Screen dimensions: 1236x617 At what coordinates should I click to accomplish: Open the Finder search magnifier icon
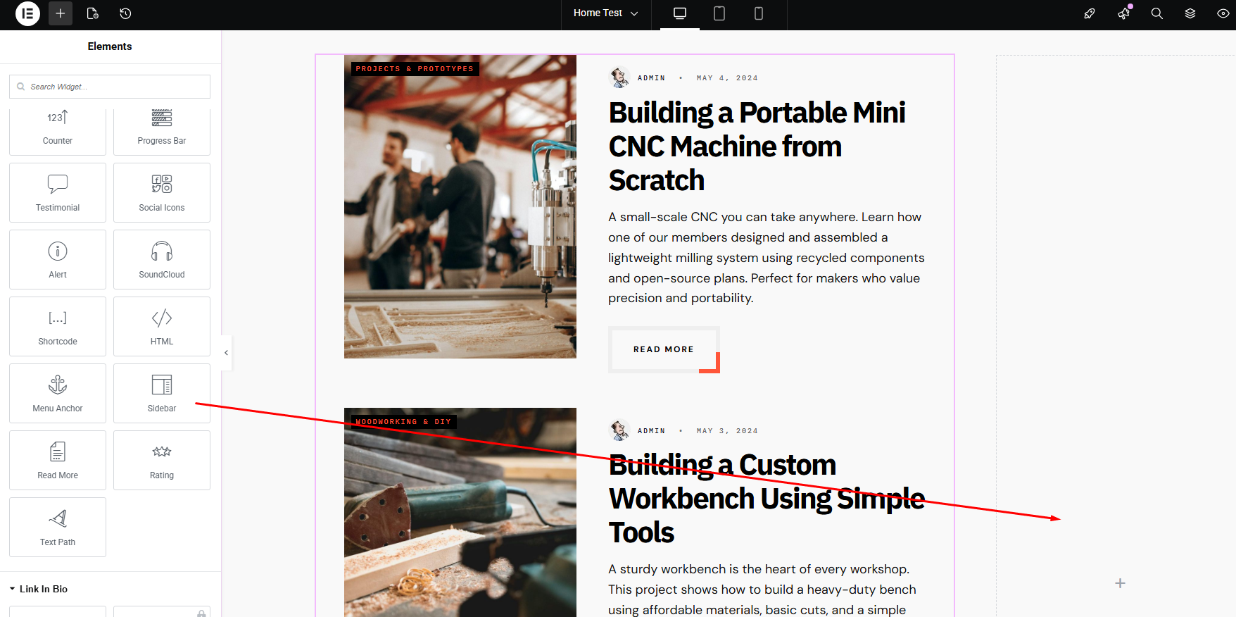1156,13
